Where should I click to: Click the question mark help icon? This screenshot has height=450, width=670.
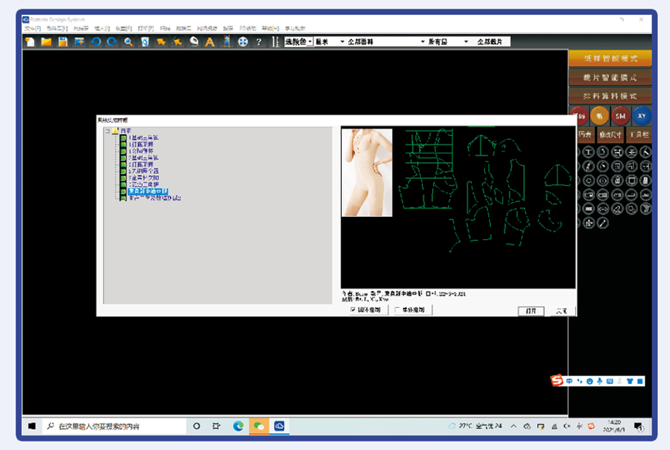point(259,42)
